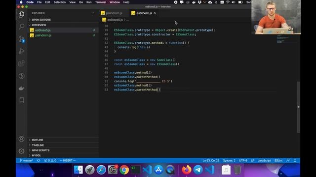This screenshot has height=177, width=316.
Task: Open Terminal from the Dock
Action: 136,170
